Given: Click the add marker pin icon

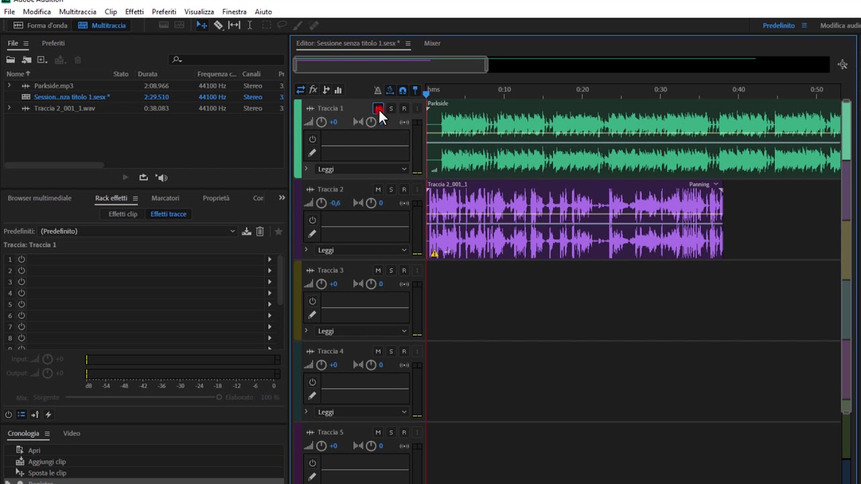Looking at the screenshot, I should point(415,90).
